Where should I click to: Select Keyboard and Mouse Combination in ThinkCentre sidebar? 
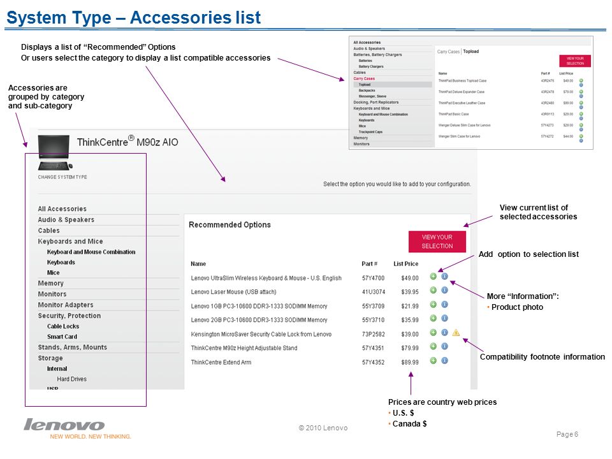pyautogui.click(x=91, y=252)
